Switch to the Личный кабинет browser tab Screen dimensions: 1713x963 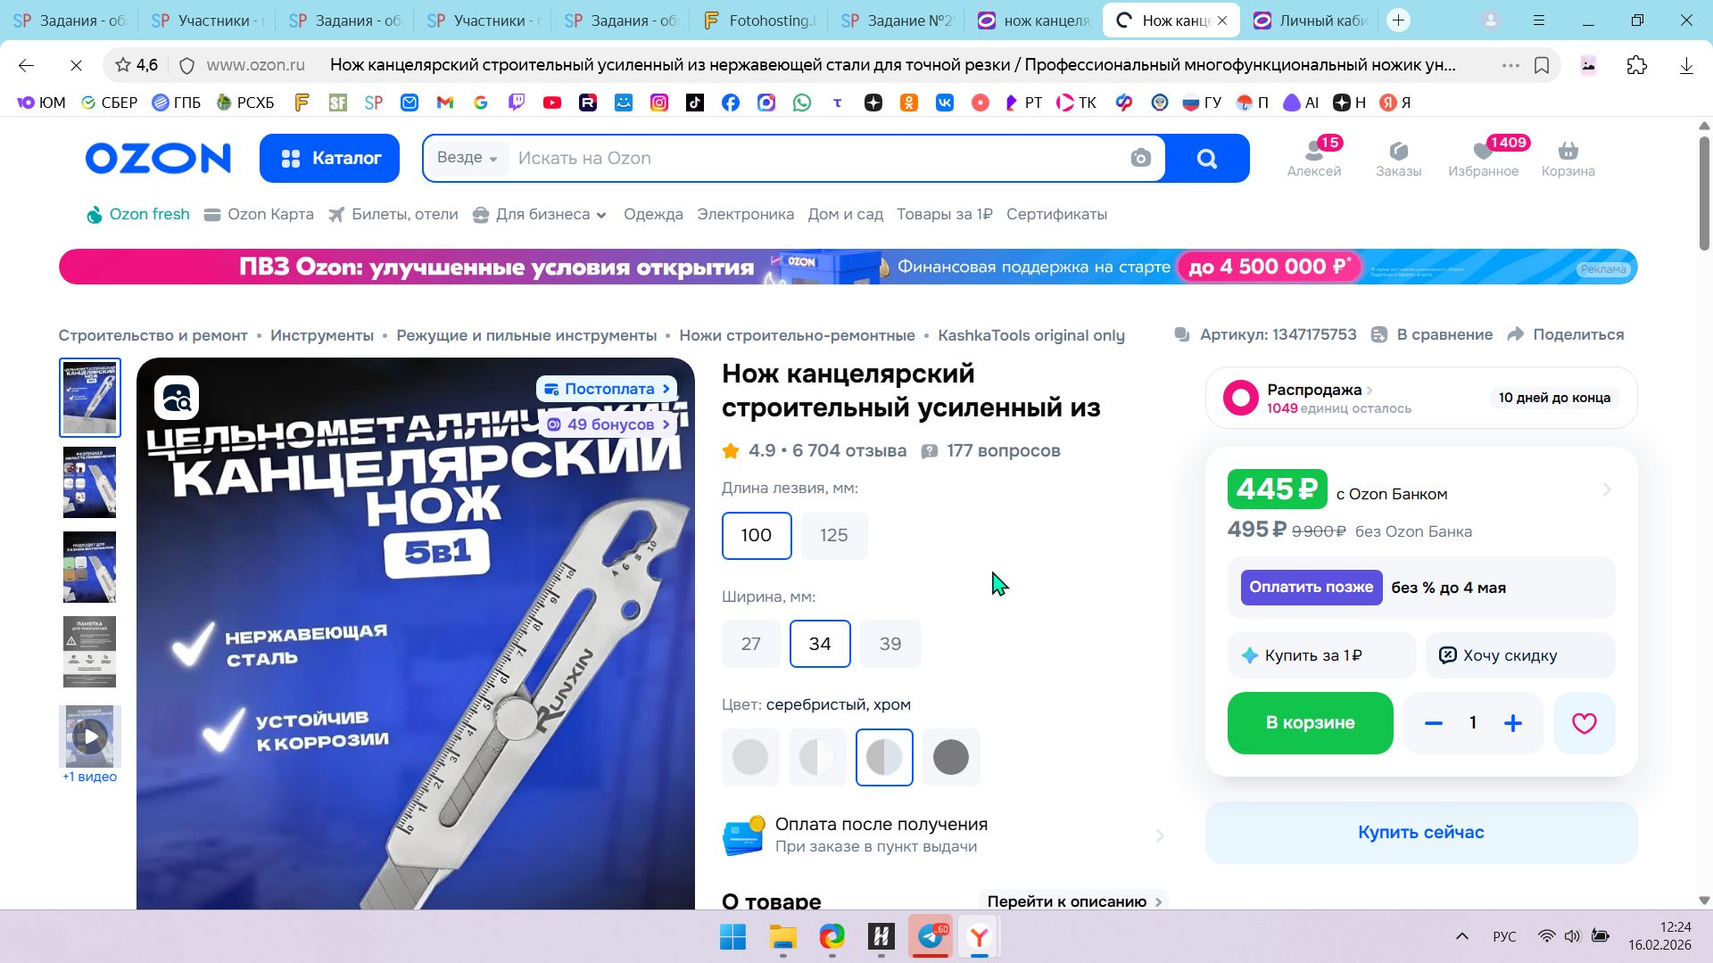tap(1311, 21)
